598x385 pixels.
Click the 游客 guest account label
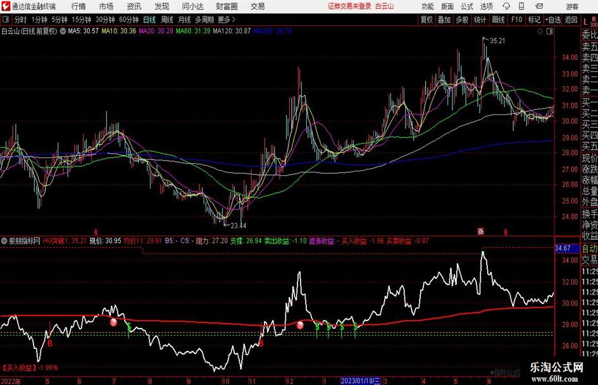coord(572,6)
